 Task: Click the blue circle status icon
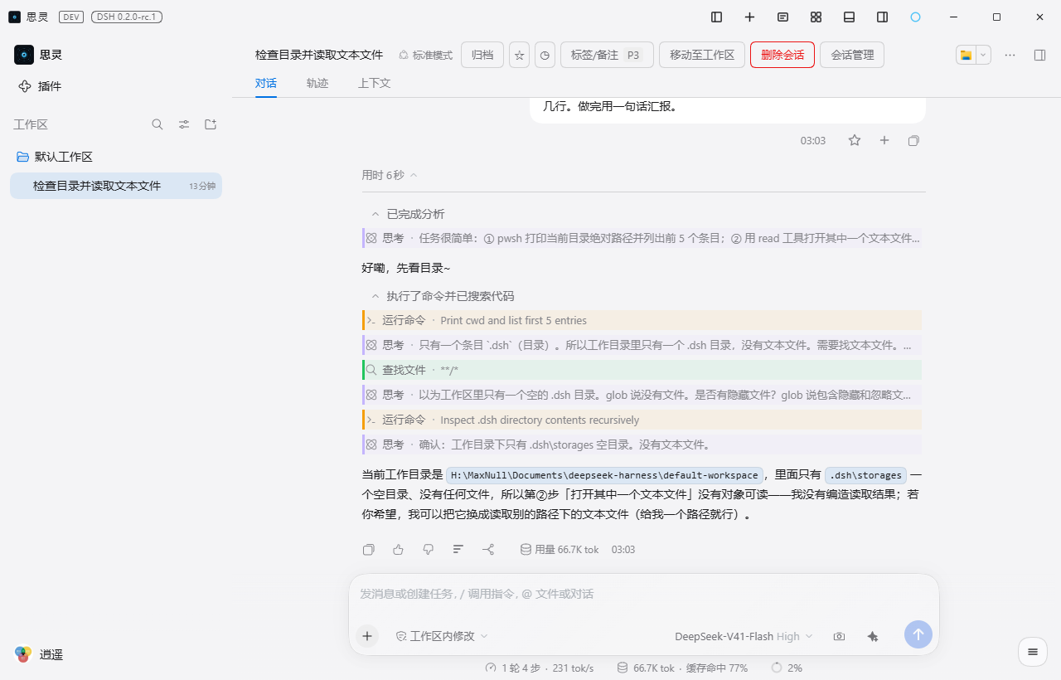(916, 17)
